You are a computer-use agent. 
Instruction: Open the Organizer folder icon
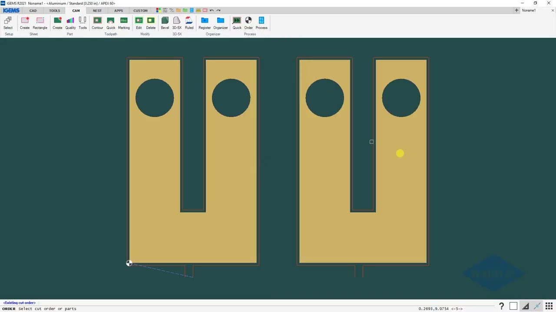click(221, 23)
